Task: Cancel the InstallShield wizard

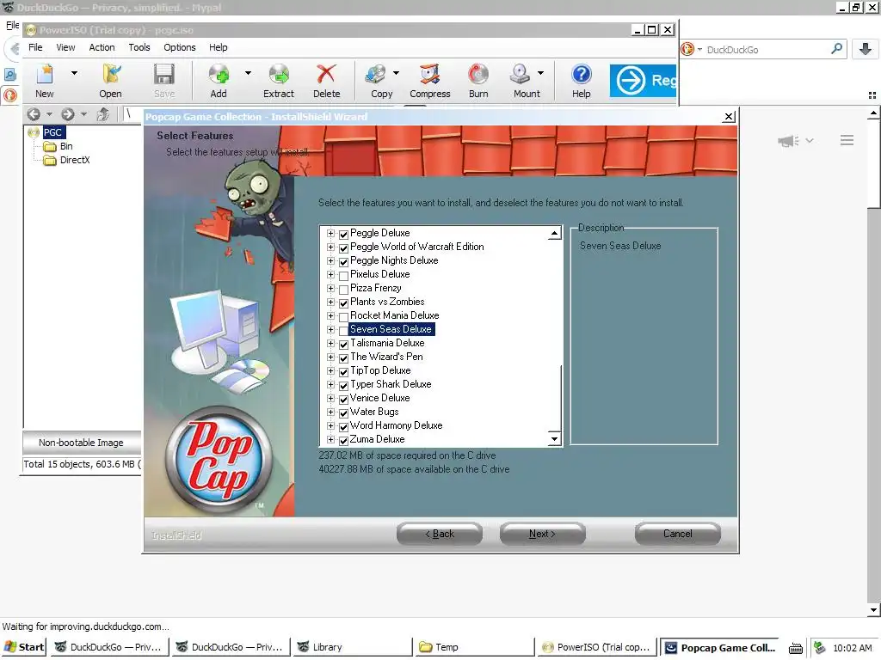Action: coord(678,534)
